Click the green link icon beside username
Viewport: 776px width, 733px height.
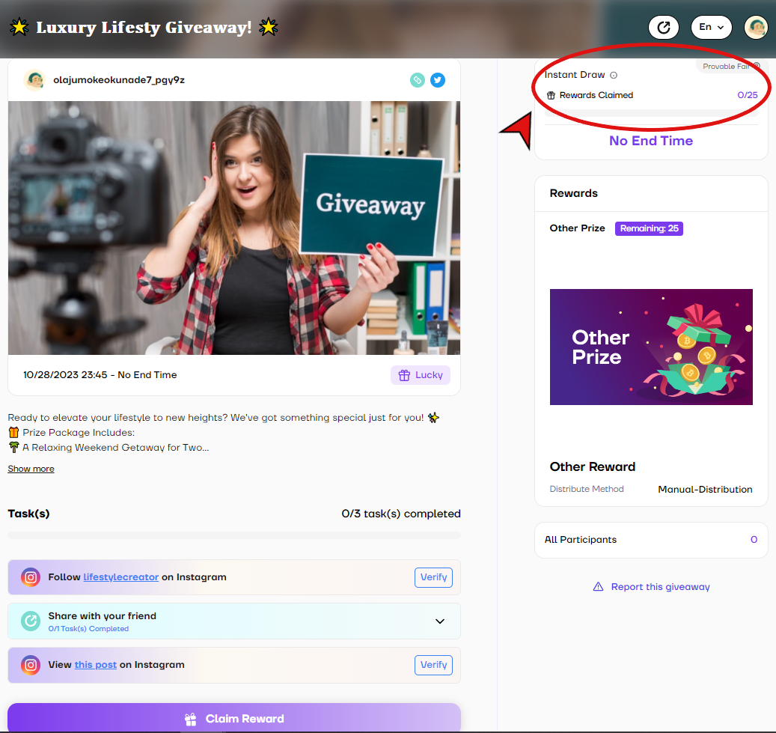click(x=418, y=79)
